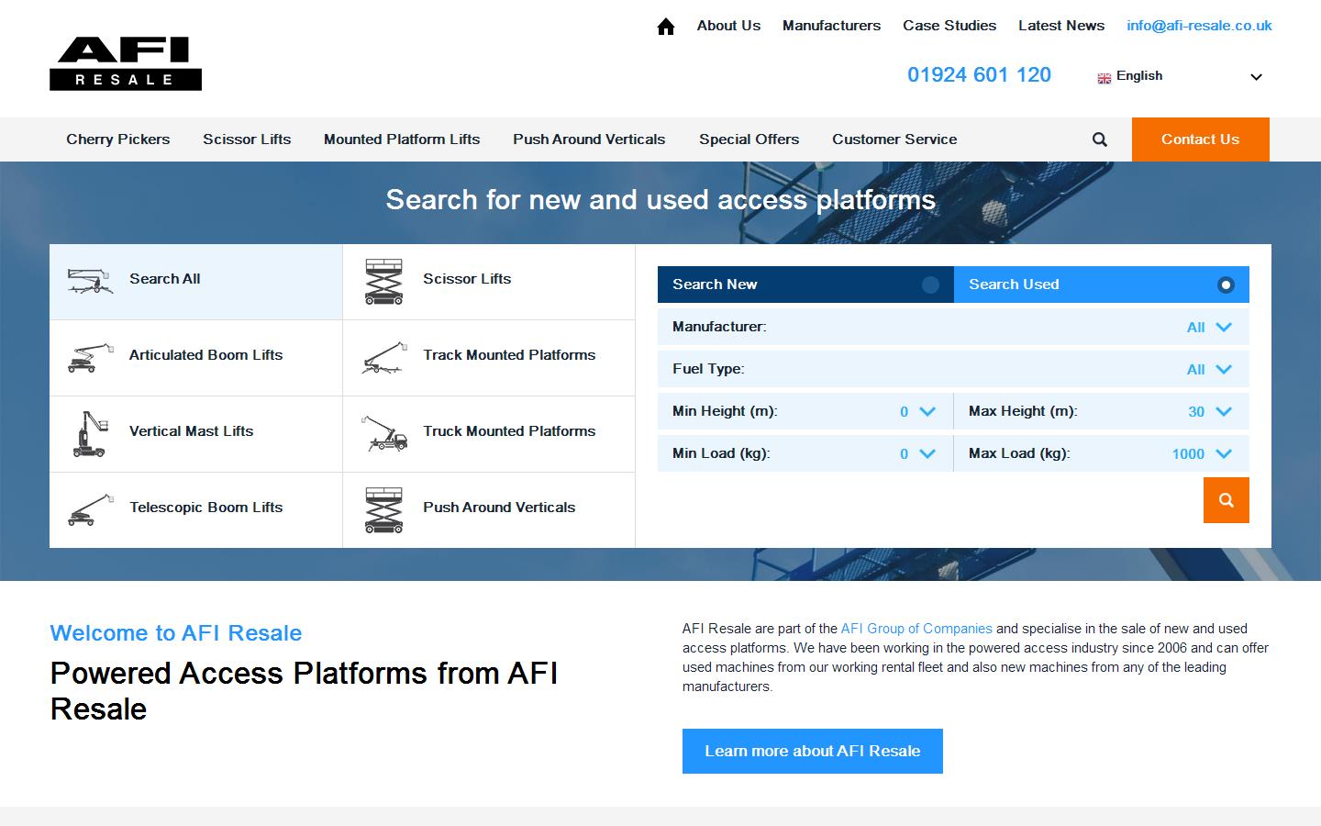
Task: Select the Scissor Lifts machine icon
Action: tap(383, 282)
